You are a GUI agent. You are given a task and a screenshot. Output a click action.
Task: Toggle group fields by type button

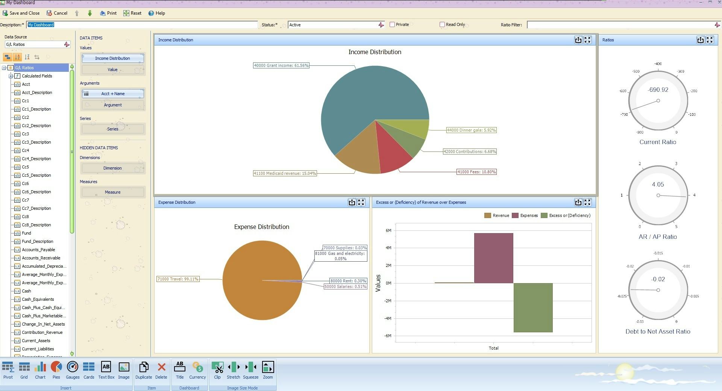click(8, 57)
